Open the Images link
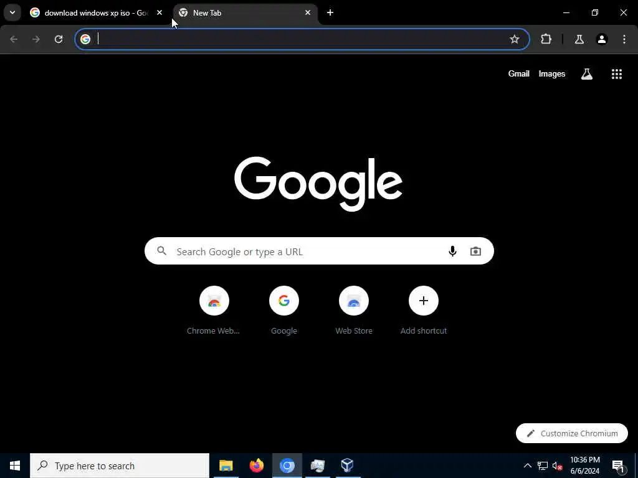The height and width of the screenshot is (478, 638). pyautogui.click(x=552, y=73)
